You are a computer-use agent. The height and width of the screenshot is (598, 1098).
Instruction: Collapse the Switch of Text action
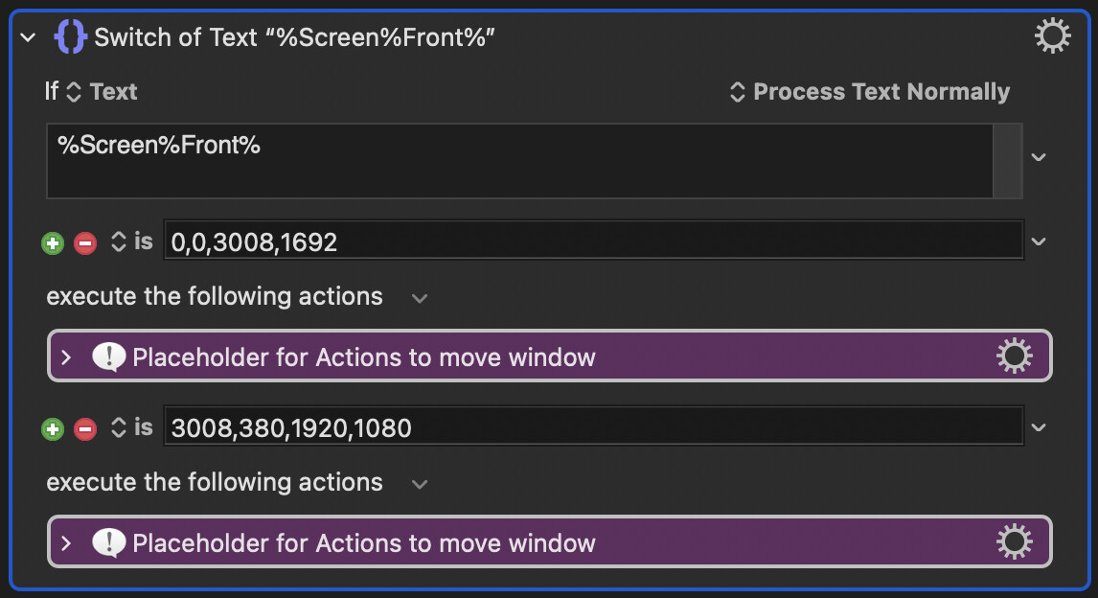[28, 37]
